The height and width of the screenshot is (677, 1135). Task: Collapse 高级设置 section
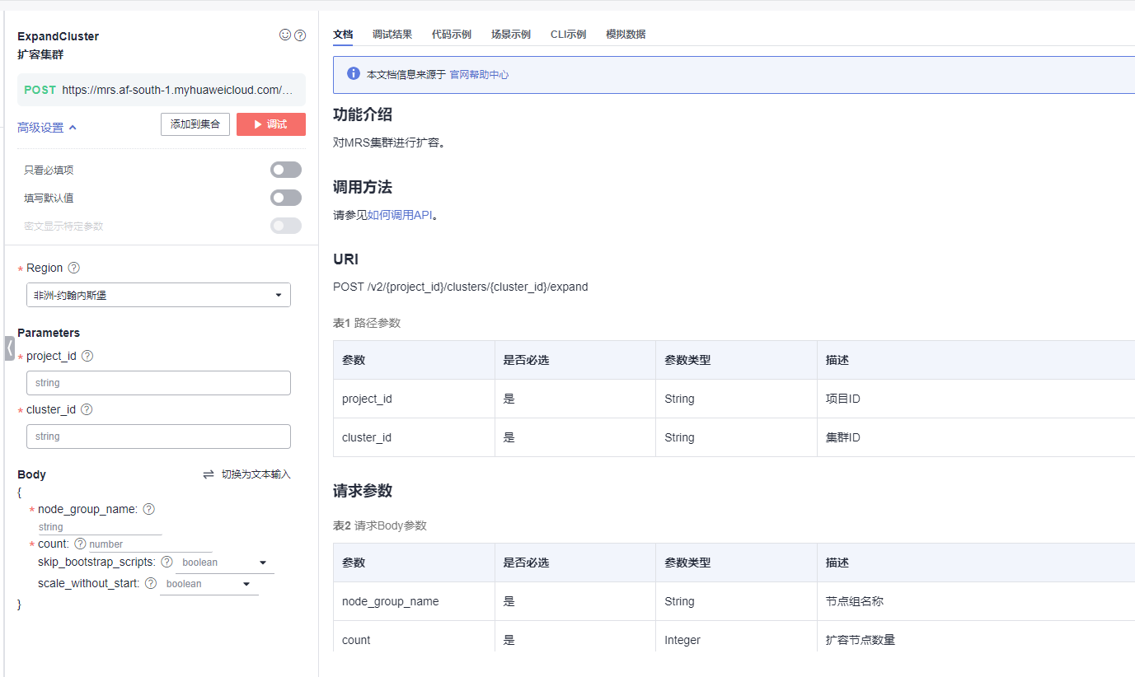point(47,128)
